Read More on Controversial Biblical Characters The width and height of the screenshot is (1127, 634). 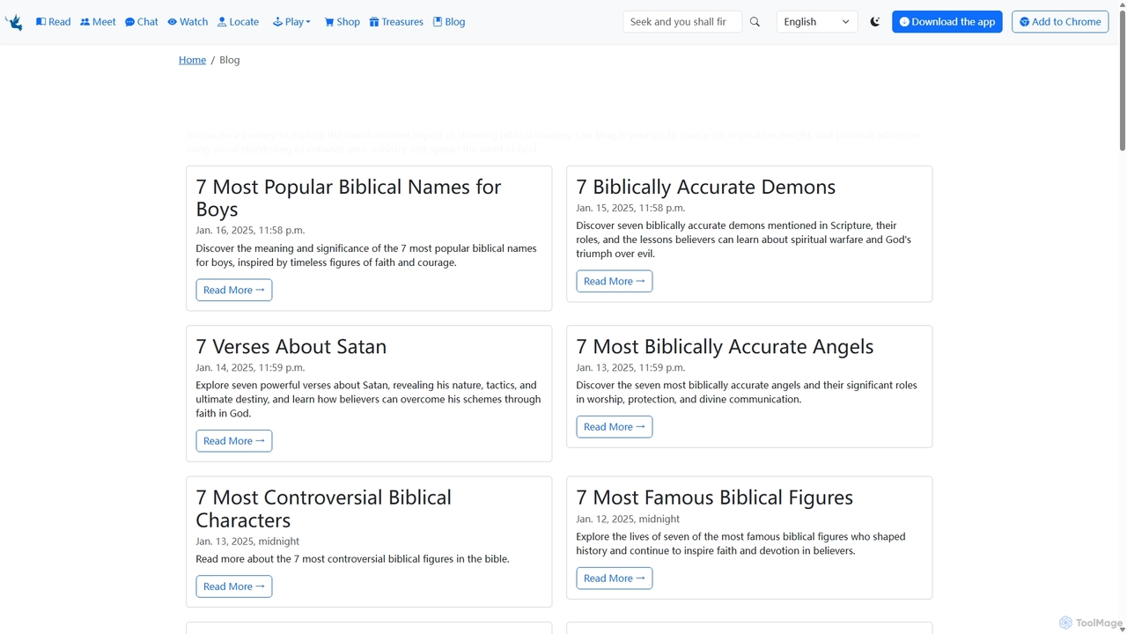(234, 586)
